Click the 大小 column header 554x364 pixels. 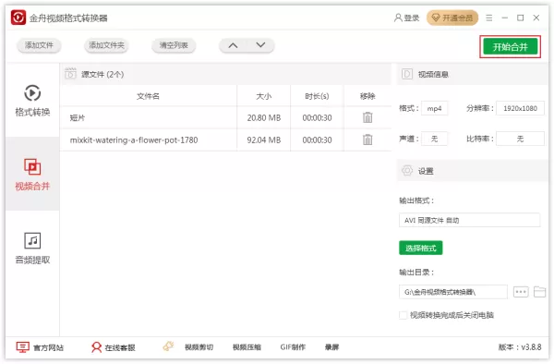263,96
